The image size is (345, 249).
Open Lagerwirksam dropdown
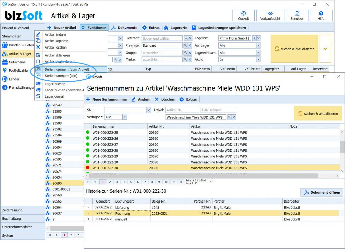(x=258, y=53)
